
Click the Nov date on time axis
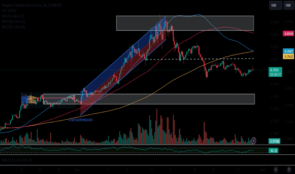coord(77,170)
